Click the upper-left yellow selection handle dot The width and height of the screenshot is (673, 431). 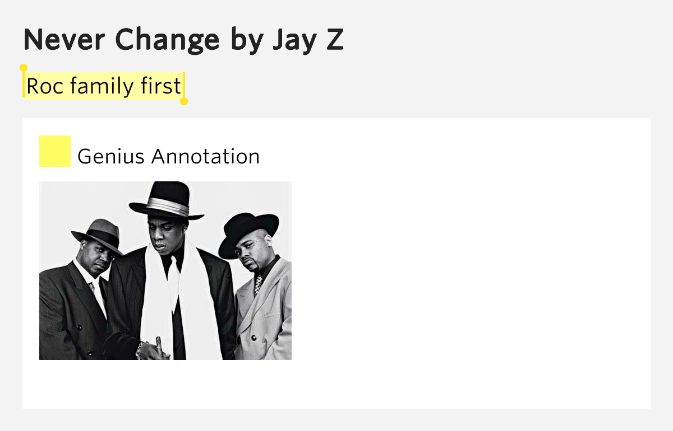[24, 68]
